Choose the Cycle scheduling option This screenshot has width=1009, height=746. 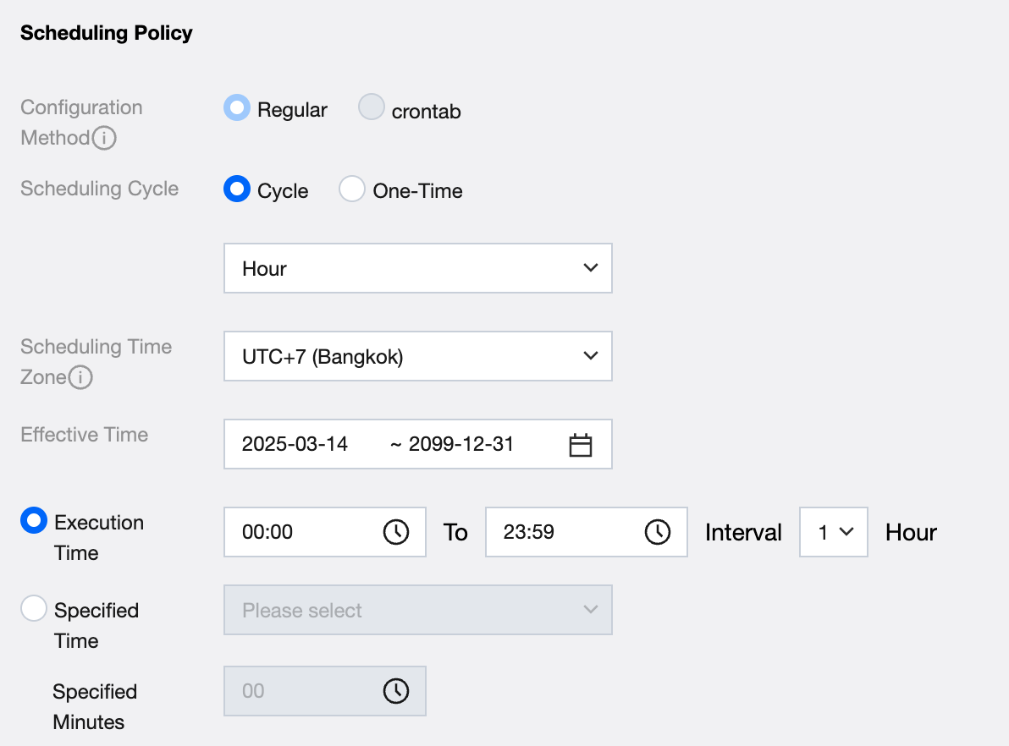coord(236,189)
